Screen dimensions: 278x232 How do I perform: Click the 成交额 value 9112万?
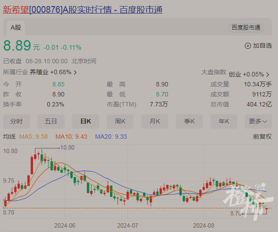(x=262, y=94)
